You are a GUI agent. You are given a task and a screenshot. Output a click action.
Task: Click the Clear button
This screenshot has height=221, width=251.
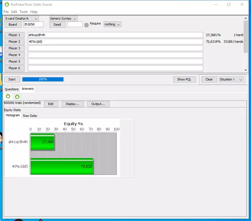click(209, 79)
